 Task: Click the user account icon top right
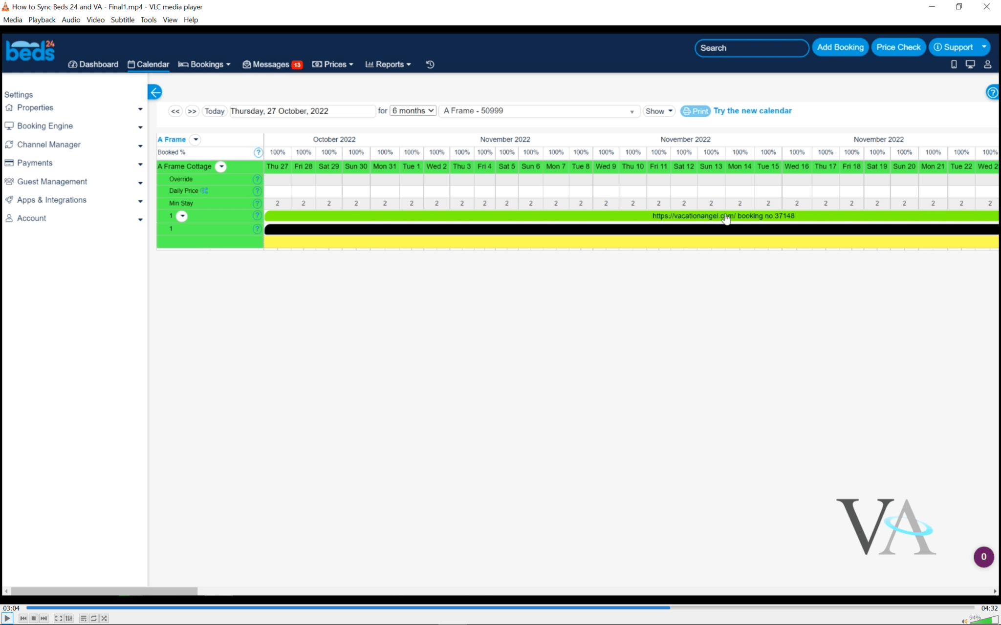coord(987,64)
